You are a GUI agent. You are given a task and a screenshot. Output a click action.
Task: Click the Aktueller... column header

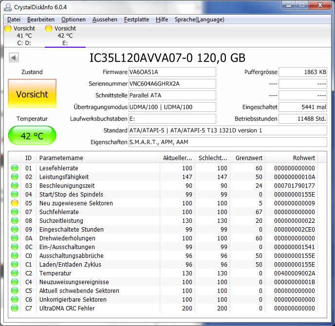[x=177, y=158]
